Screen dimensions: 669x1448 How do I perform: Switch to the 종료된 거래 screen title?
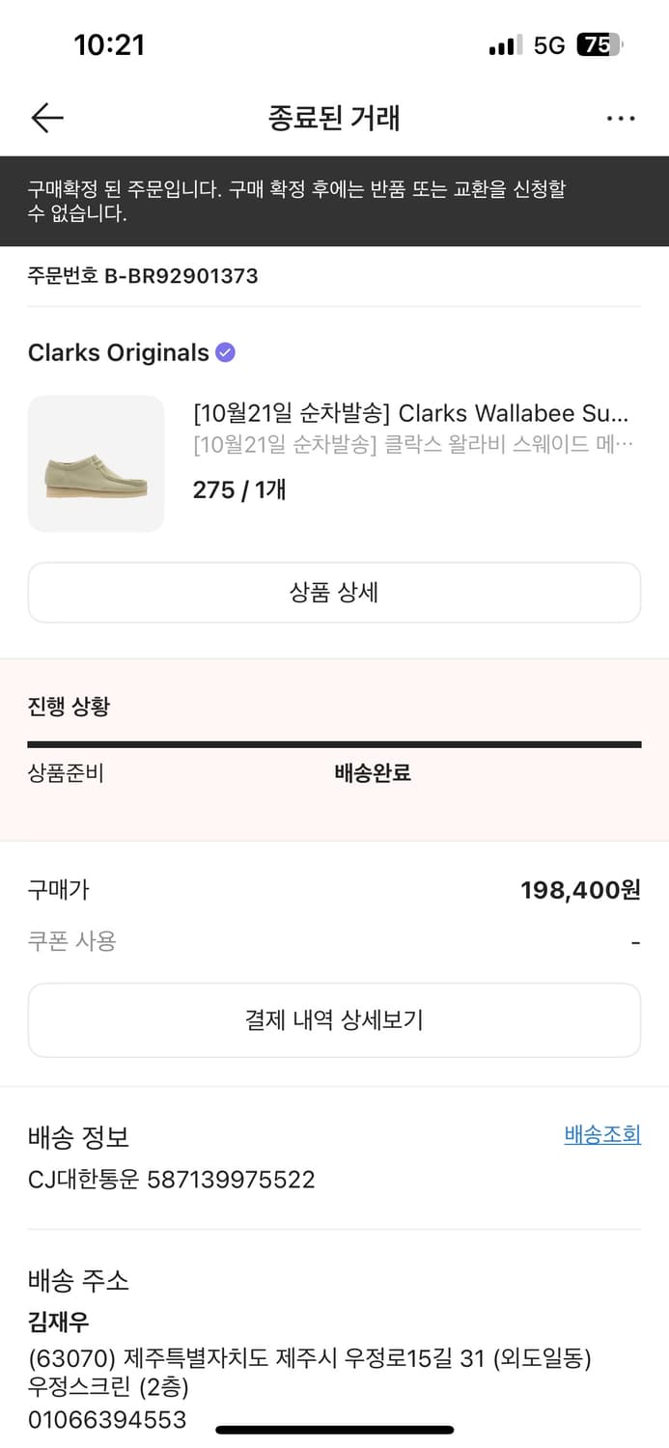point(334,117)
